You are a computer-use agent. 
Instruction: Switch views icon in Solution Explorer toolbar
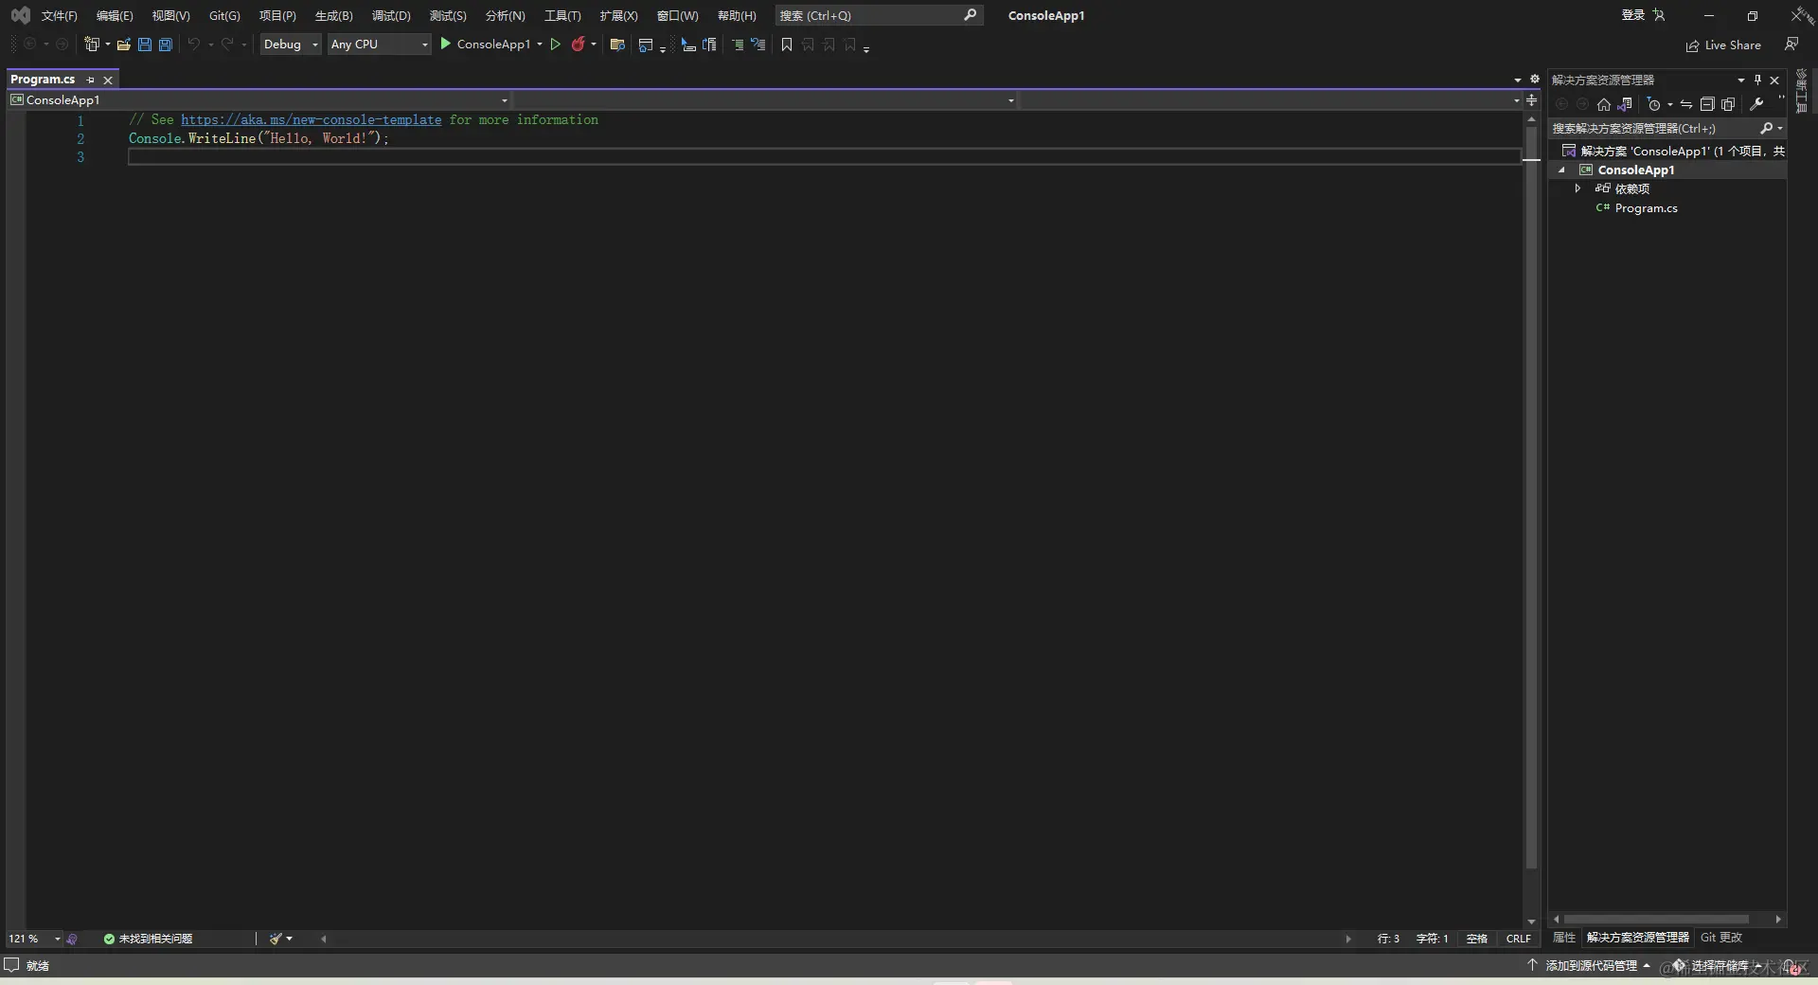pos(1626,104)
